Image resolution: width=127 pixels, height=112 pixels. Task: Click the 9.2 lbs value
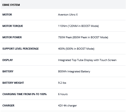[62, 83]
